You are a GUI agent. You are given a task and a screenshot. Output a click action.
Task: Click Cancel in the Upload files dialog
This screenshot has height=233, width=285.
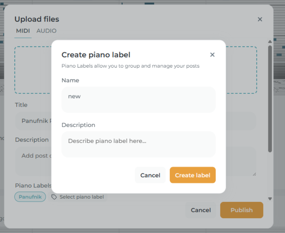201,210
